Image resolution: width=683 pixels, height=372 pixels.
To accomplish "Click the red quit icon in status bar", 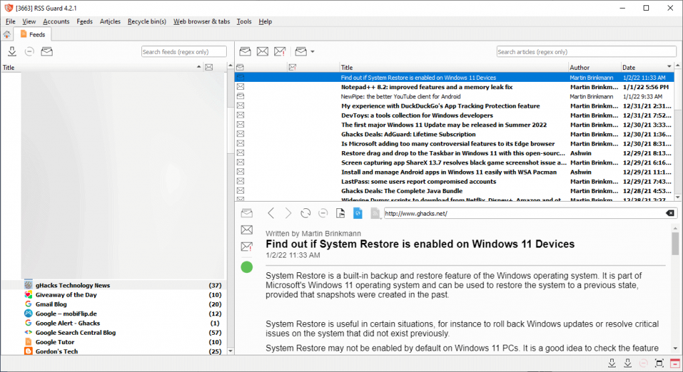I will [x=675, y=363].
